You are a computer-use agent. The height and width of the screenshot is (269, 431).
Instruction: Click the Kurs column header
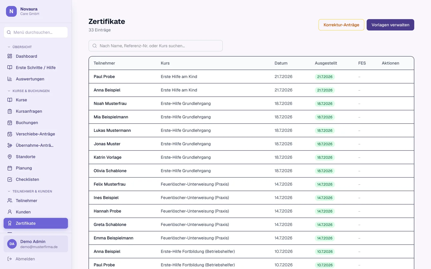click(165, 63)
